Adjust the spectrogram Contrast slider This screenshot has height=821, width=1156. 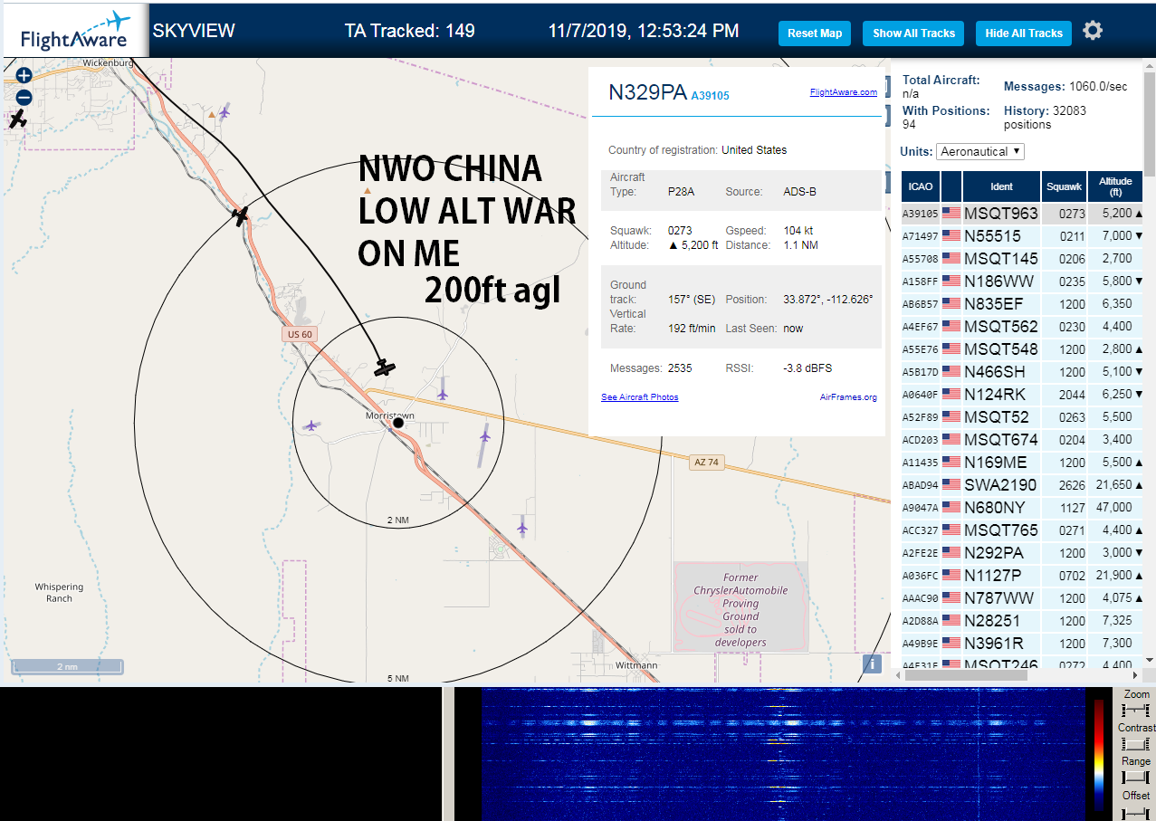(x=1135, y=744)
